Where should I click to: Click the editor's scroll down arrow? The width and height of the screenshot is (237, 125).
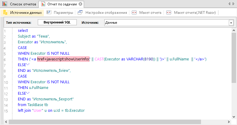234,117
